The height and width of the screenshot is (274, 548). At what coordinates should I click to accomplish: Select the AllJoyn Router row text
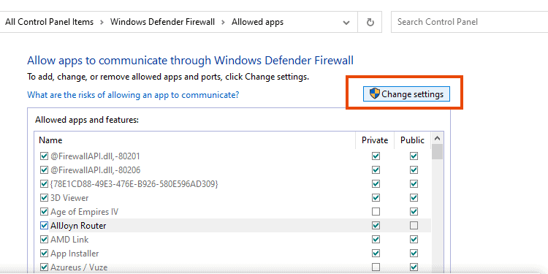(x=78, y=226)
